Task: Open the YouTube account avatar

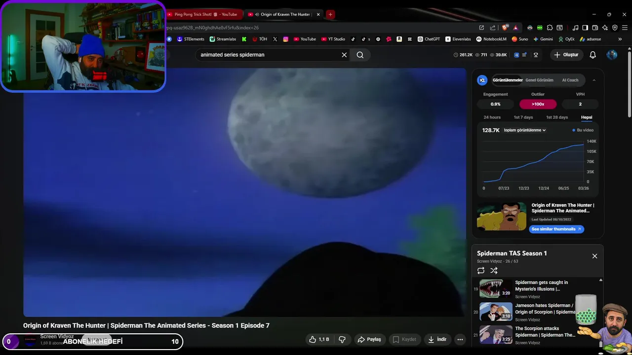Action: point(612,55)
